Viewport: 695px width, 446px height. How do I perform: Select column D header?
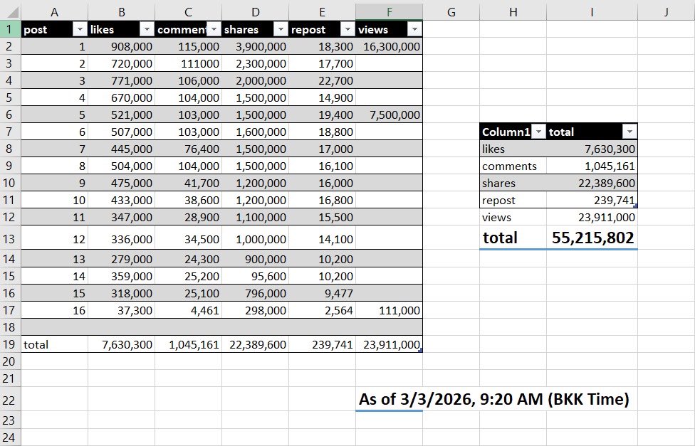coord(256,12)
